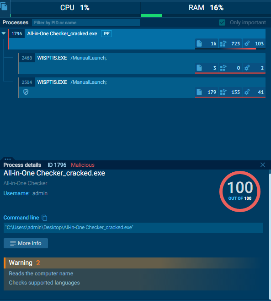This screenshot has height=301, width=271.
Task: Focus the Filter by PID or name field
Action: coord(86,22)
